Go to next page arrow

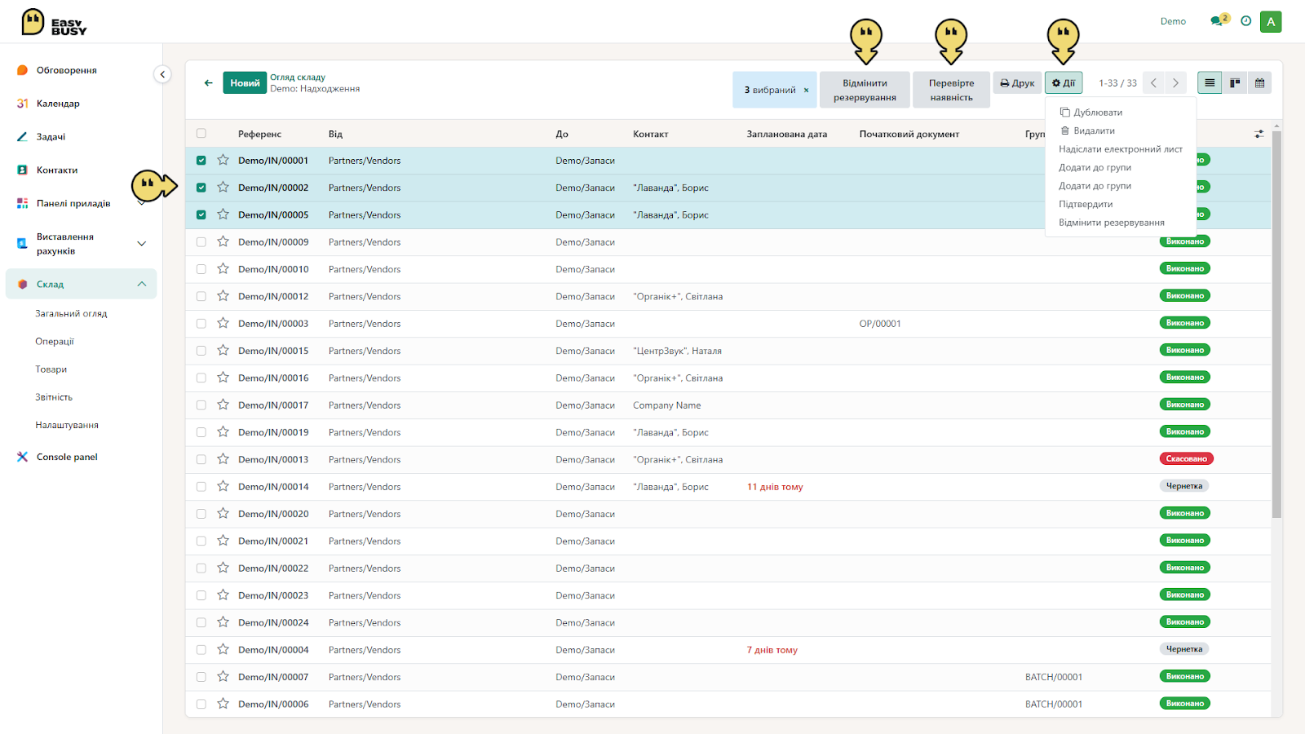(x=1175, y=83)
